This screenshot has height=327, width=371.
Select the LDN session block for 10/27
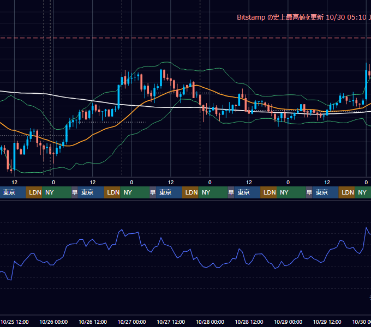click(190, 192)
